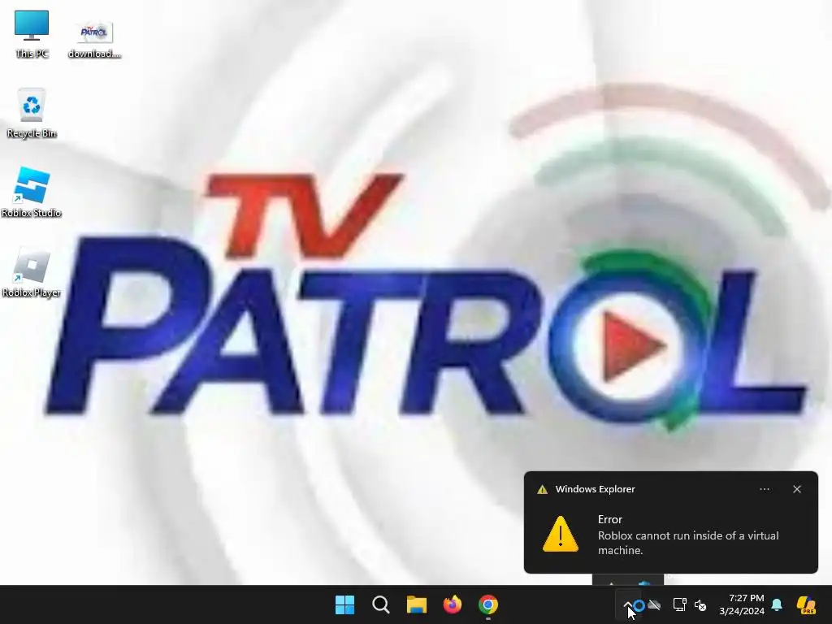Open the Windows Start menu
Viewport: 832px width, 624px height.
click(344, 604)
